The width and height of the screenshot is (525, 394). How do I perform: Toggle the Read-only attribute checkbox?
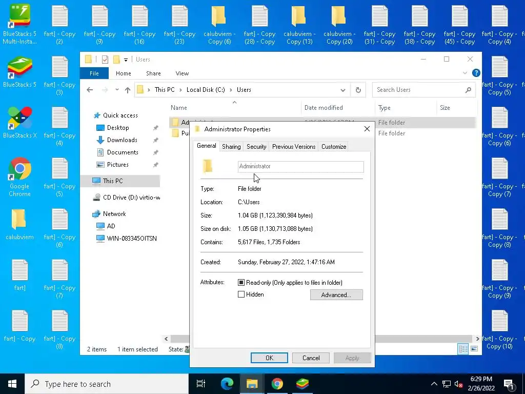click(241, 283)
